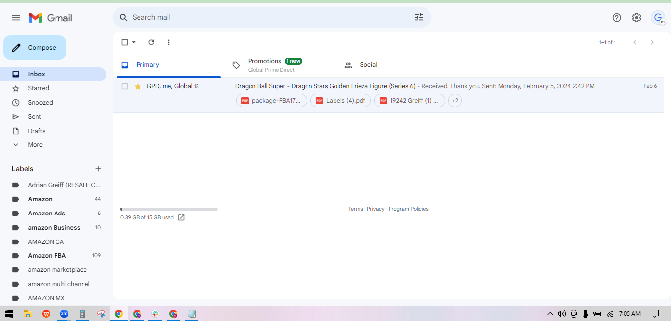
Task: Open the Dragon Ball Super email subject
Action: (325, 86)
